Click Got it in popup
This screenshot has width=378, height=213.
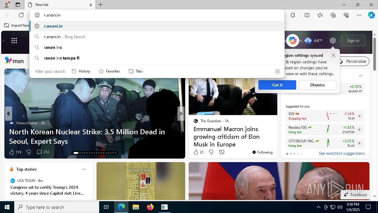[x=277, y=85]
